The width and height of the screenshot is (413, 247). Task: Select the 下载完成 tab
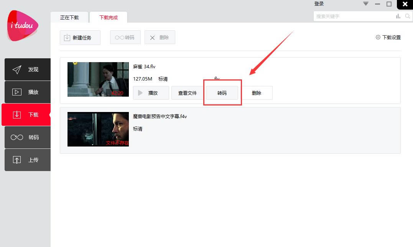coord(109,17)
